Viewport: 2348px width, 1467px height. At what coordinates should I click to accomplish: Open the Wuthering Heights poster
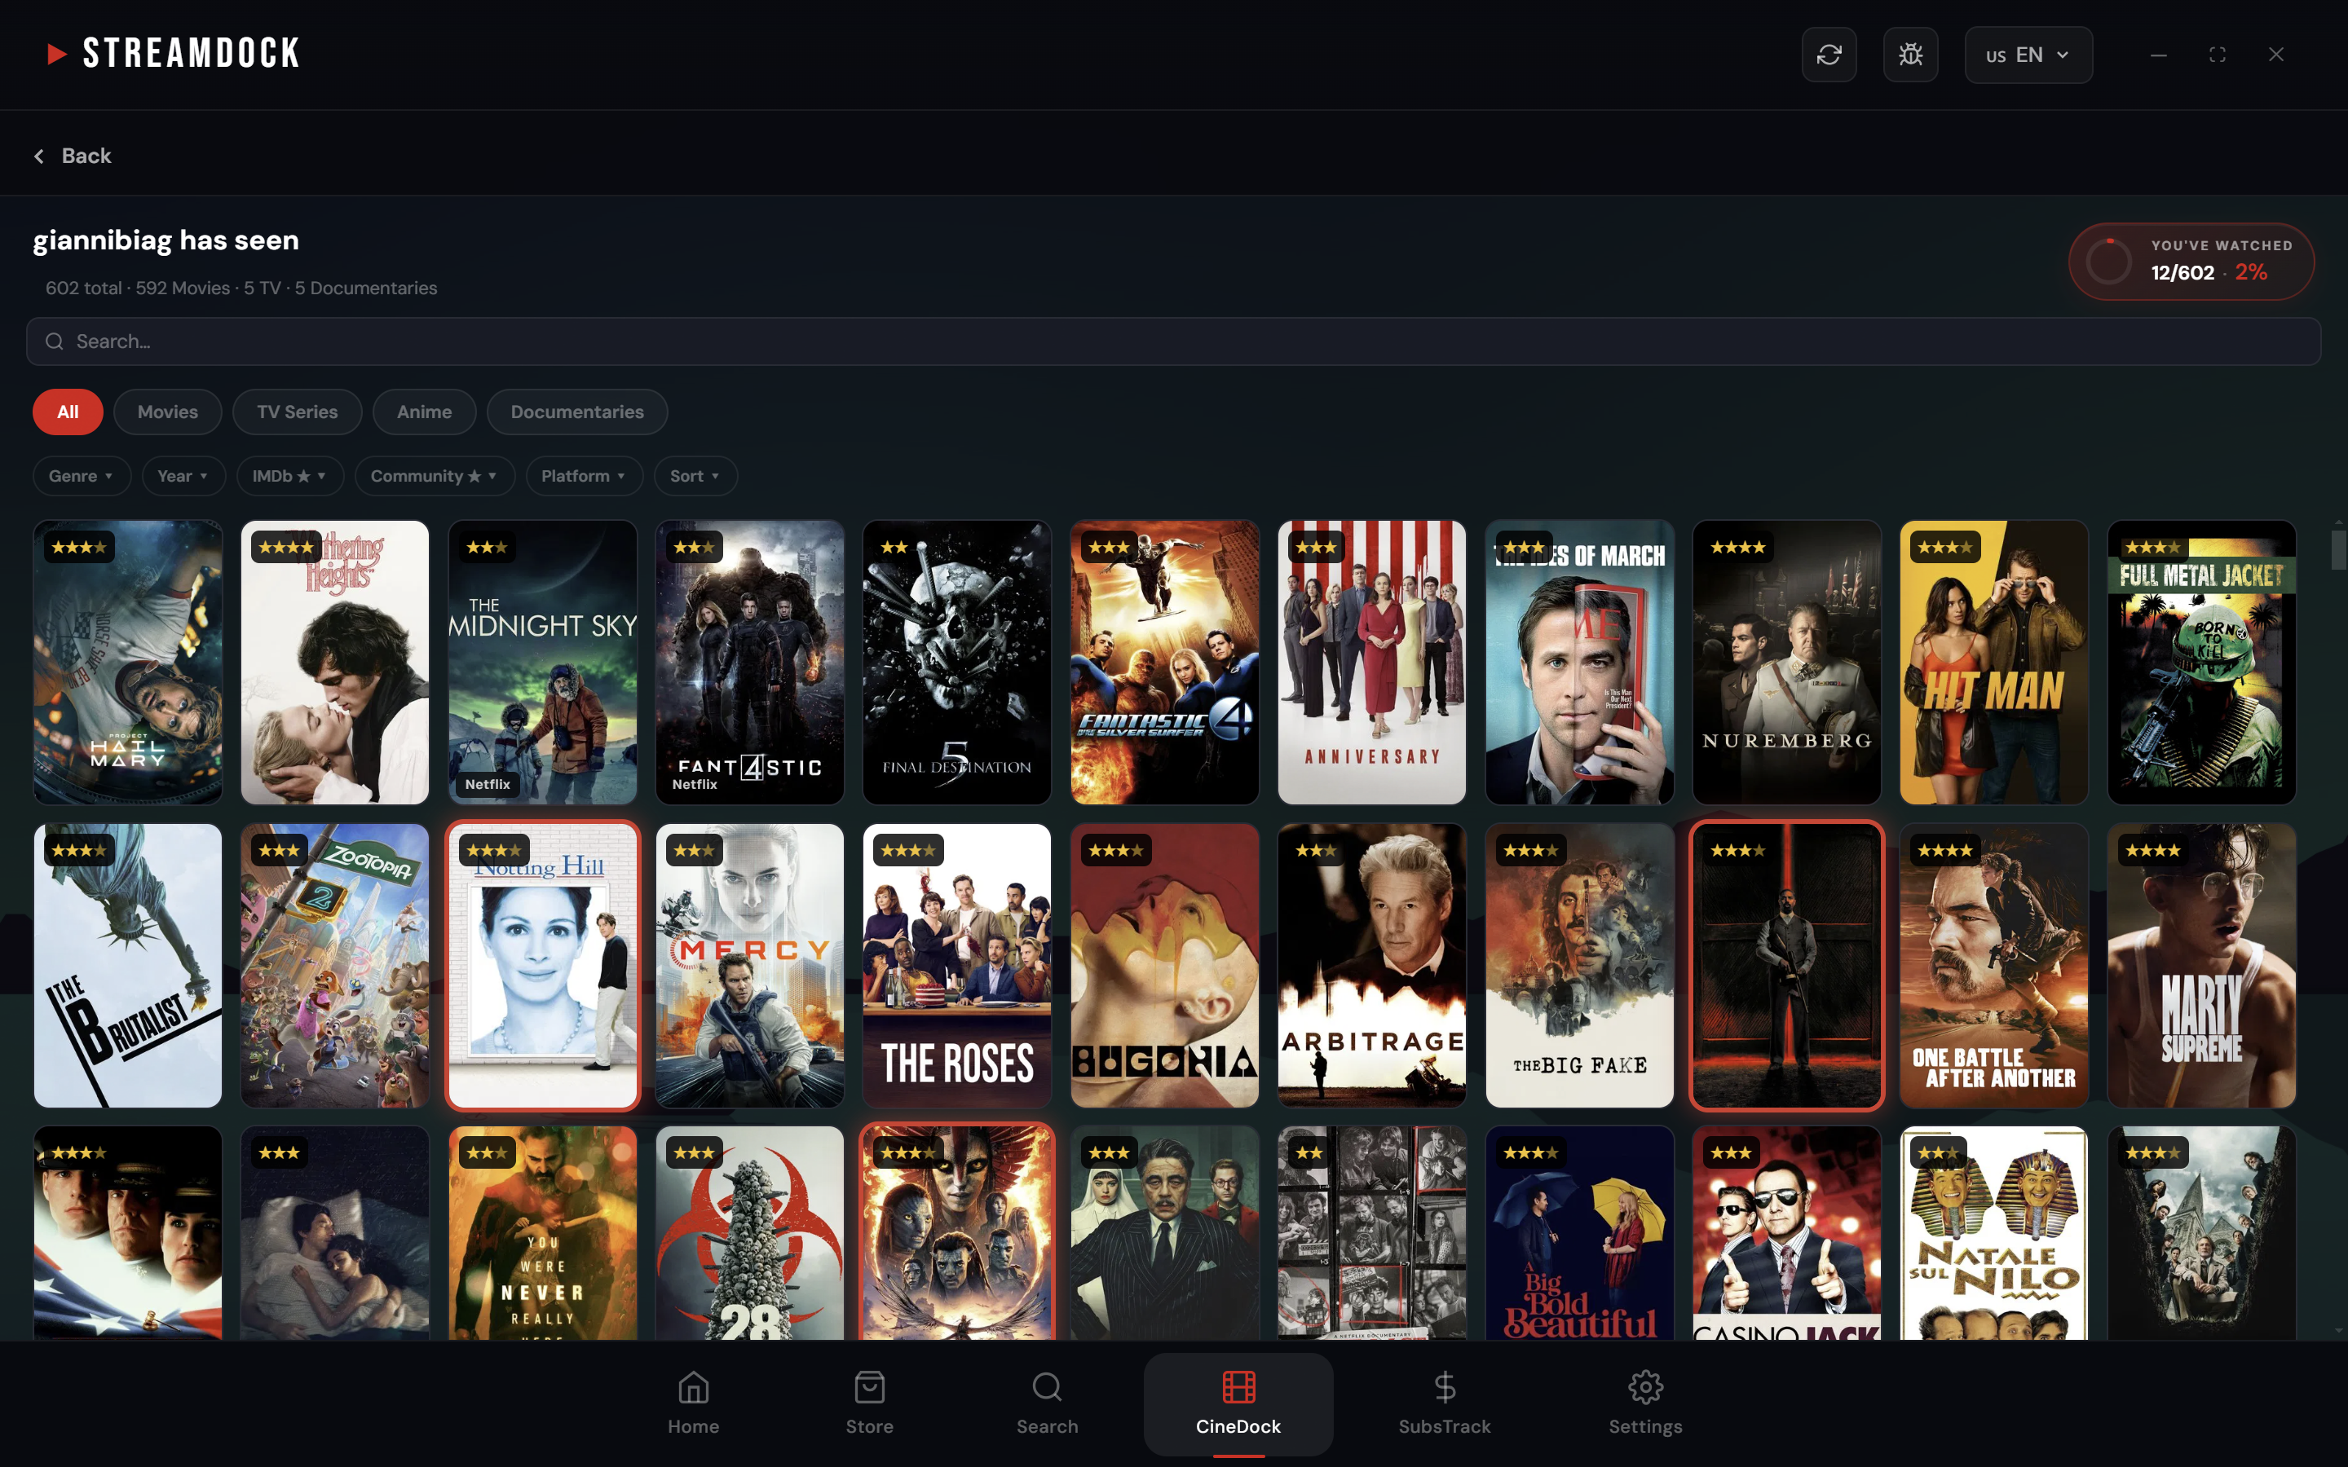coord(335,663)
